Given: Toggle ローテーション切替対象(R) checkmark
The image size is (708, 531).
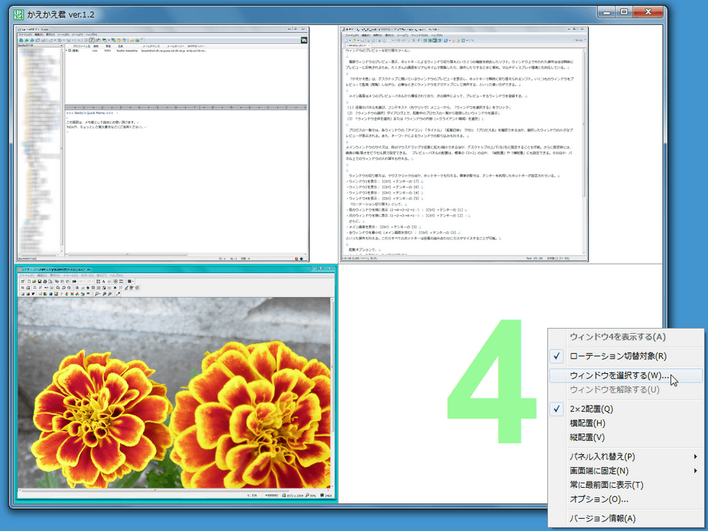Looking at the screenshot, I should coord(626,356).
